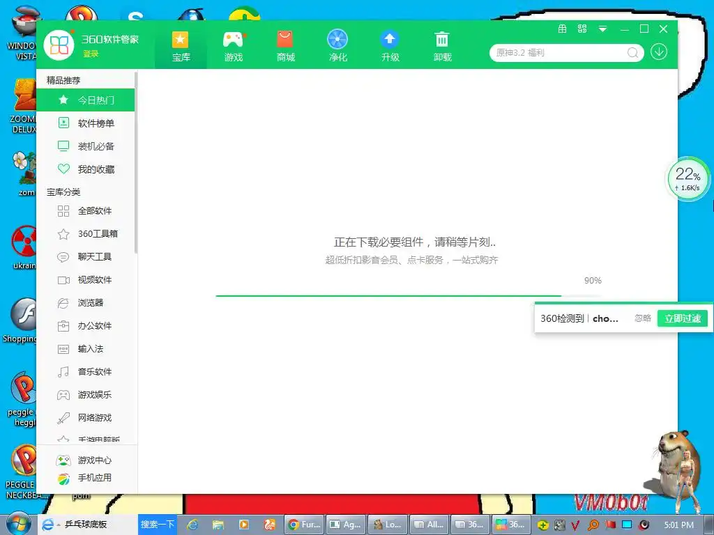Switch to the All... taskbar window
This screenshot has width=714, height=535.
point(429,524)
